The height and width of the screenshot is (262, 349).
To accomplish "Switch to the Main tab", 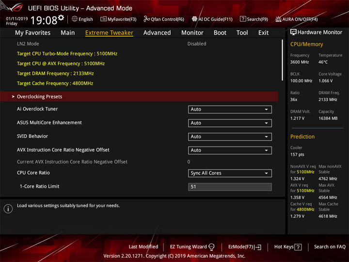I will 68,33.
